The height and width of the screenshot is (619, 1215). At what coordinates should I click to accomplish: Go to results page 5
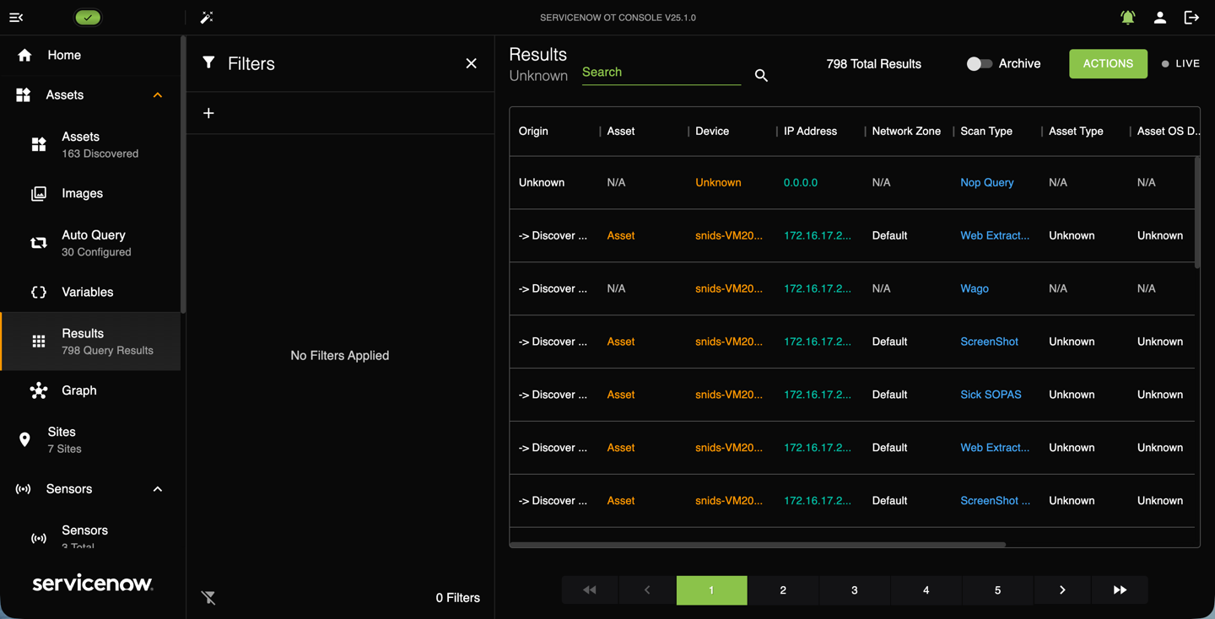(997, 590)
